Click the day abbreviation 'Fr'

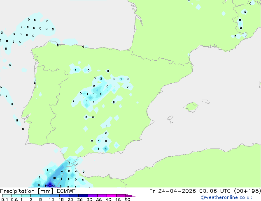[x=152, y=191]
